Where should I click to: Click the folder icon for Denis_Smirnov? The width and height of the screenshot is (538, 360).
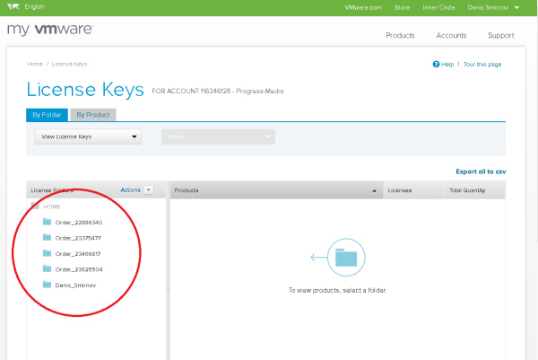[x=47, y=284]
